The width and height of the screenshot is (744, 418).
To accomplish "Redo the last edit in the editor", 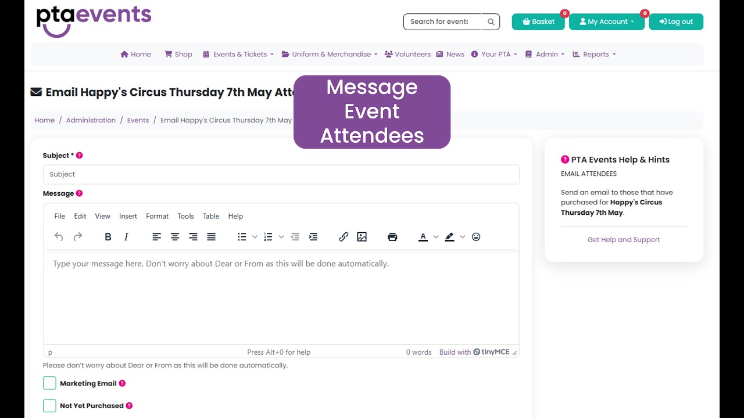I will click(x=77, y=237).
